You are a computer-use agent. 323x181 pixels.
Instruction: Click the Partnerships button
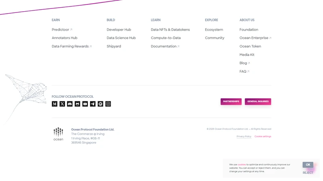coord(231,102)
